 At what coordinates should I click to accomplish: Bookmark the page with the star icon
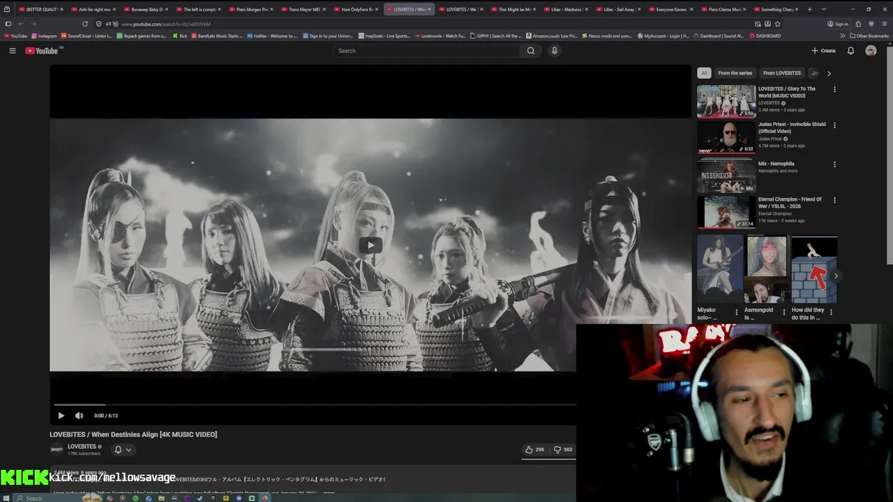pos(777,24)
